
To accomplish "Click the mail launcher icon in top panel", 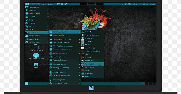I will point(62,4).
